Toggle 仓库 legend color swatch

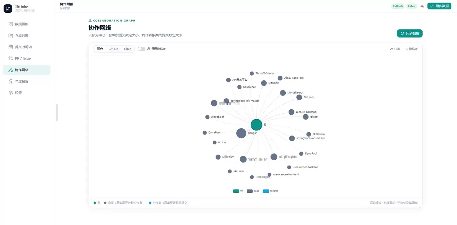pos(250,191)
